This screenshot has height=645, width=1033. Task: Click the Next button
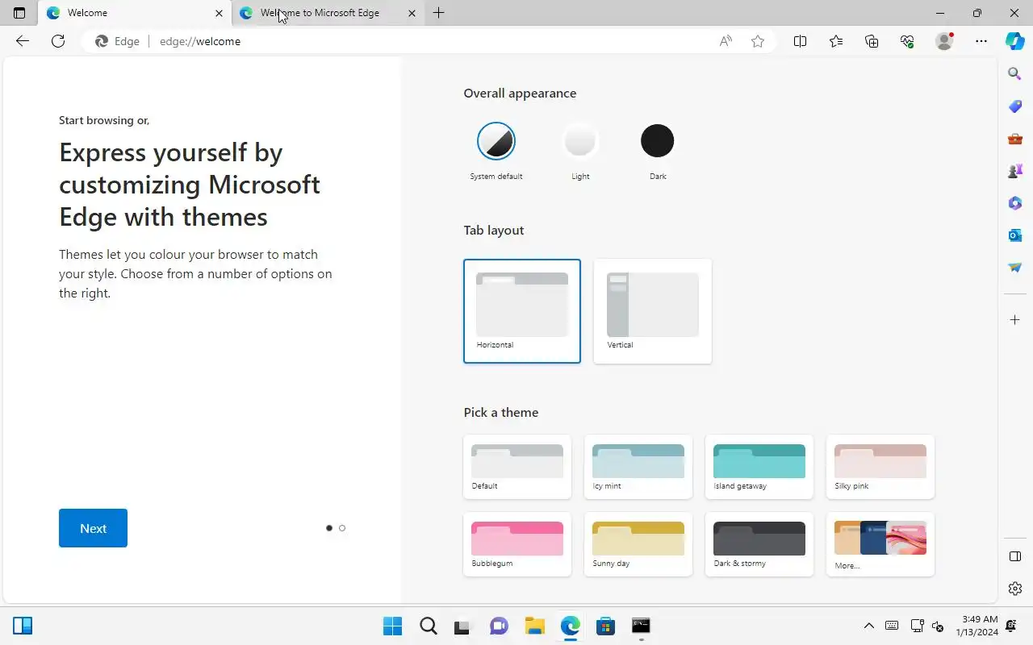[93, 528]
